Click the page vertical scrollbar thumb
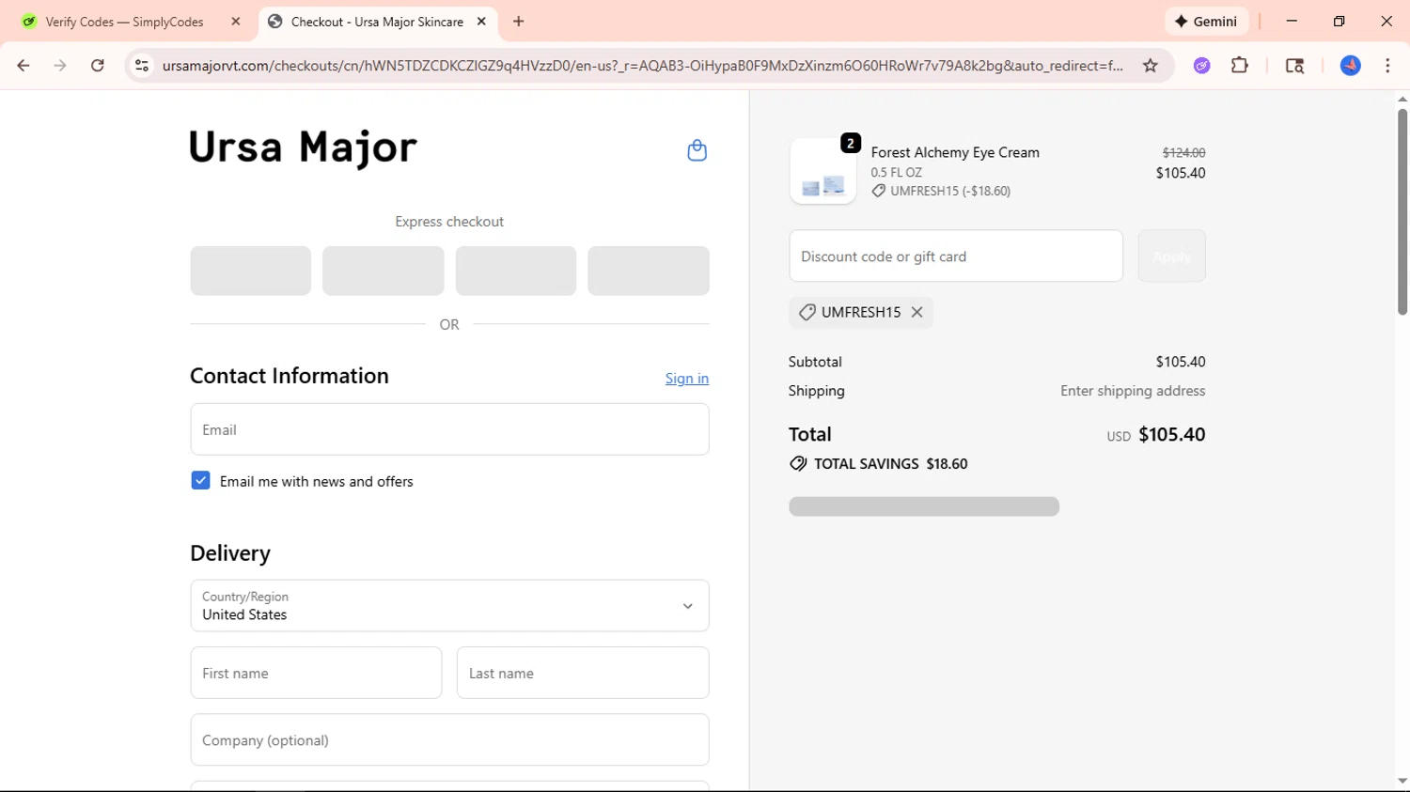1410x792 pixels. coord(1402,211)
